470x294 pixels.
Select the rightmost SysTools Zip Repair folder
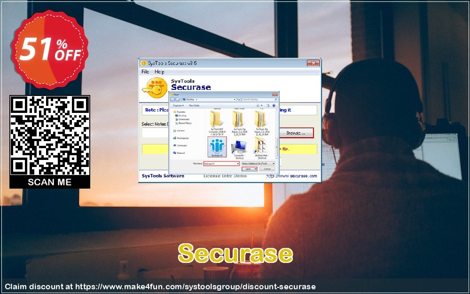point(262,122)
